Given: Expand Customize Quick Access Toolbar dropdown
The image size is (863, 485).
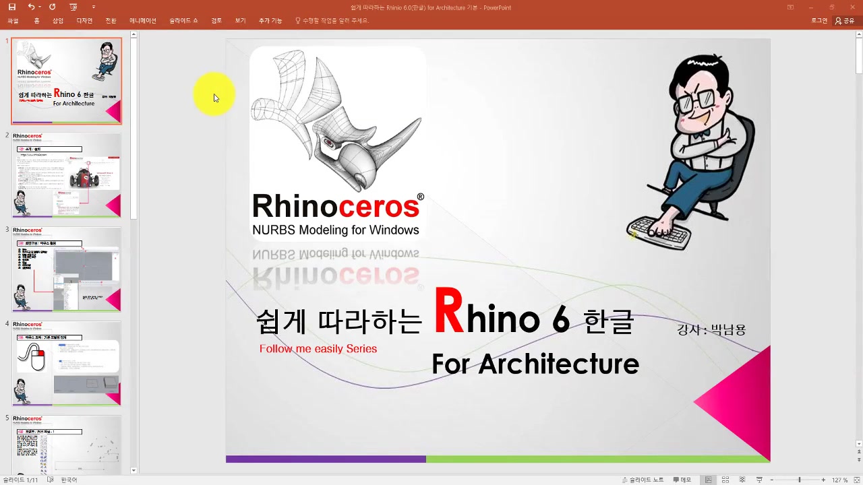Looking at the screenshot, I should click(x=93, y=7).
